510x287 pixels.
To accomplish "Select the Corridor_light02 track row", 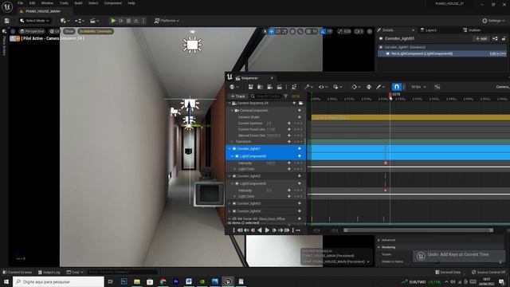I will 265,176.
